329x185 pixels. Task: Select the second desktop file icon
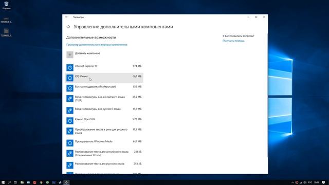[6, 20]
